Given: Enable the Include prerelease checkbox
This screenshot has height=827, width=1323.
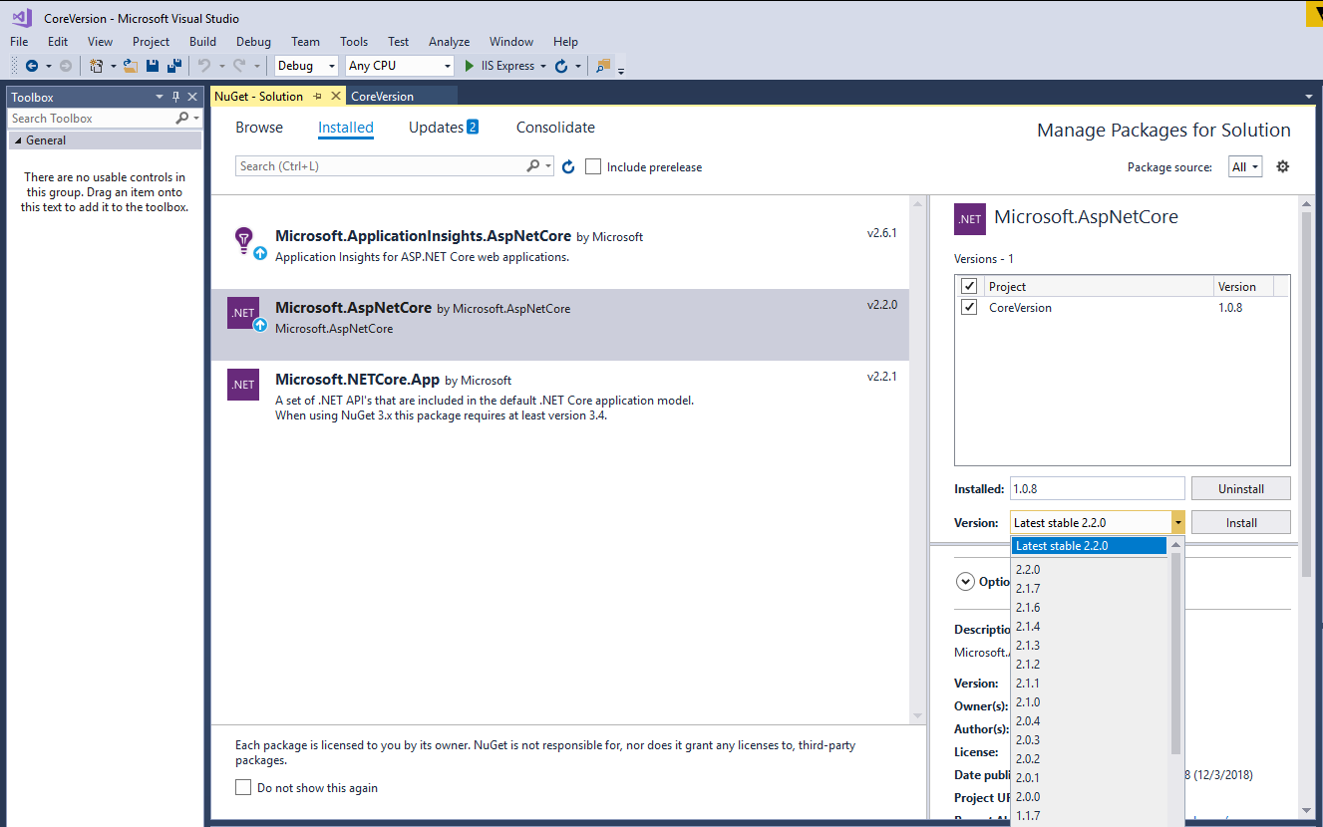Looking at the screenshot, I should [x=593, y=166].
